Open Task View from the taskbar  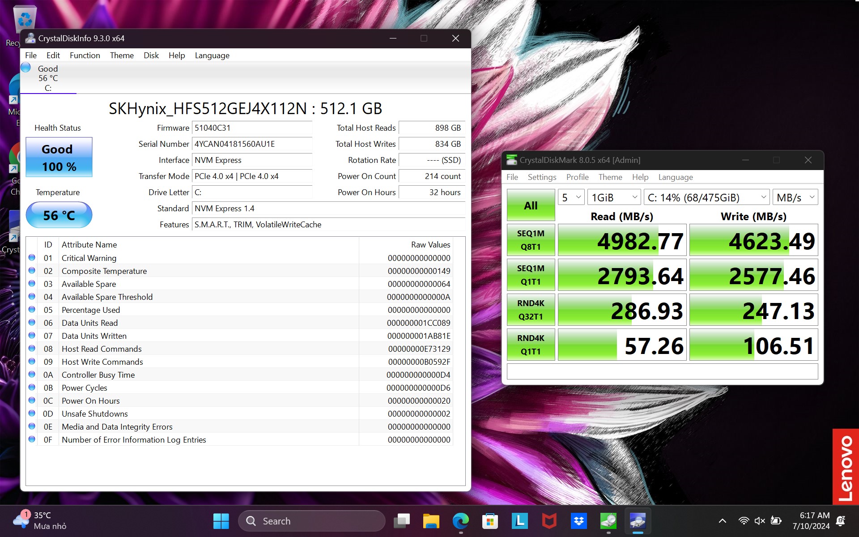(401, 521)
